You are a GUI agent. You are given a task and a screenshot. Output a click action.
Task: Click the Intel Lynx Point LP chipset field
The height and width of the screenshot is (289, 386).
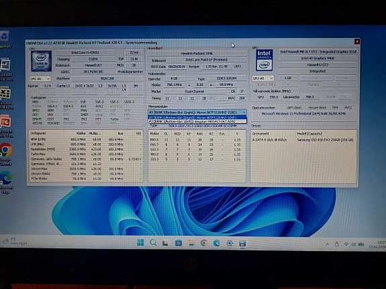[207, 60]
